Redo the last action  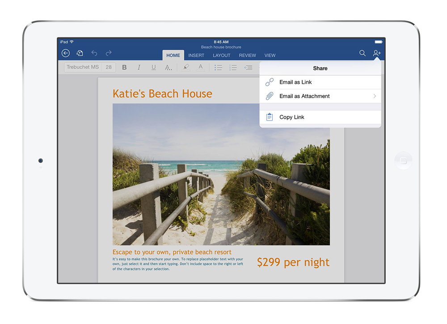109,53
